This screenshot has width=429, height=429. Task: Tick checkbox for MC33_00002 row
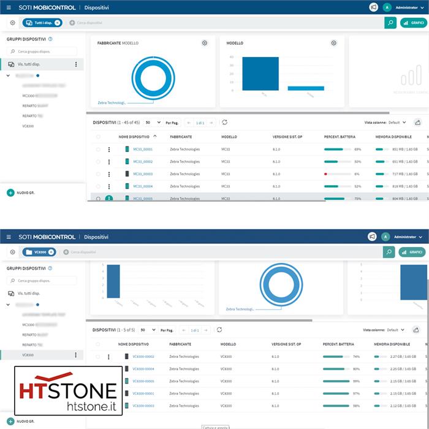pos(98,162)
